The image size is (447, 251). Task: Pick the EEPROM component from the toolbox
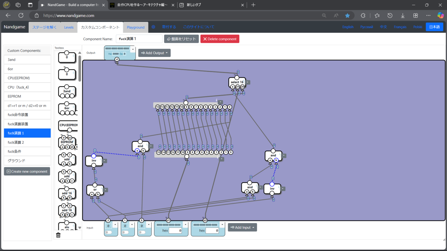[x=67, y=142]
